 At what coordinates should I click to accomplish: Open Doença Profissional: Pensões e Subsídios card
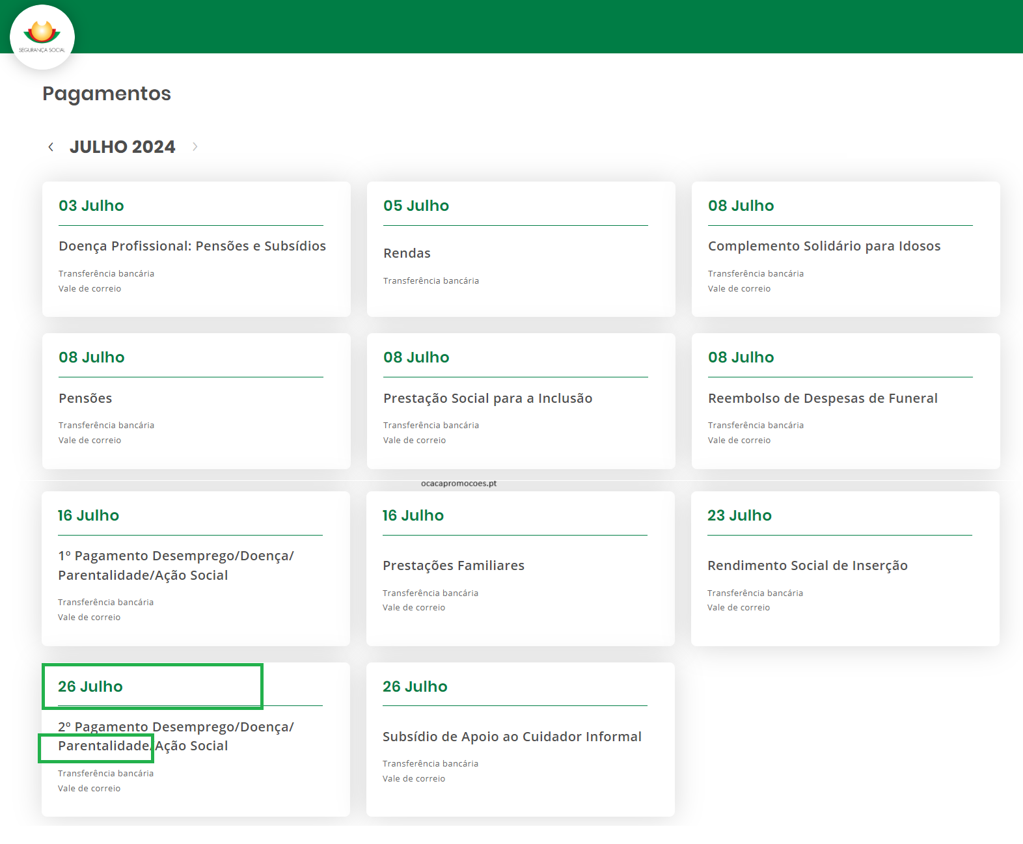[192, 246]
